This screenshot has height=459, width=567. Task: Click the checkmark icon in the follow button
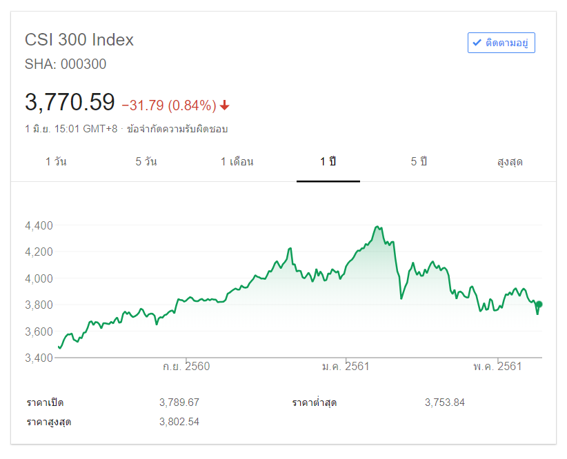477,43
